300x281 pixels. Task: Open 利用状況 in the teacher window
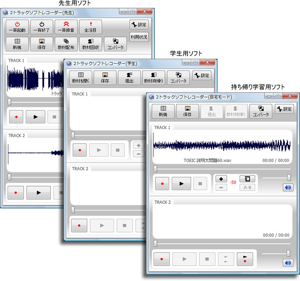tap(139, 37)
